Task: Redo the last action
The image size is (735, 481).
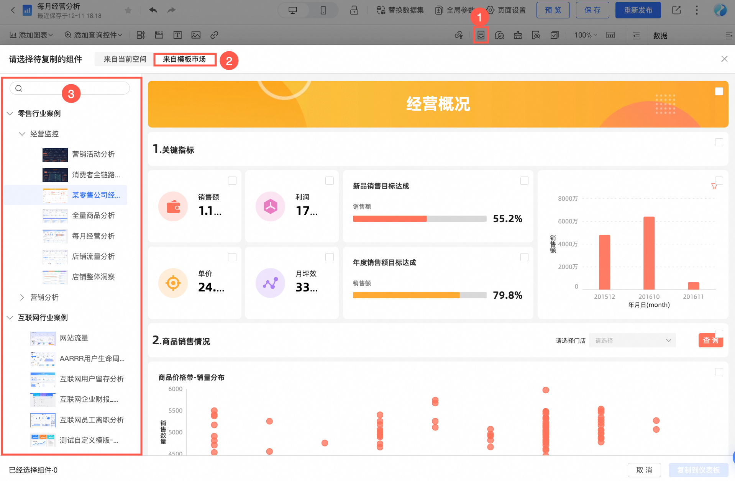Action: click(171, 10)
